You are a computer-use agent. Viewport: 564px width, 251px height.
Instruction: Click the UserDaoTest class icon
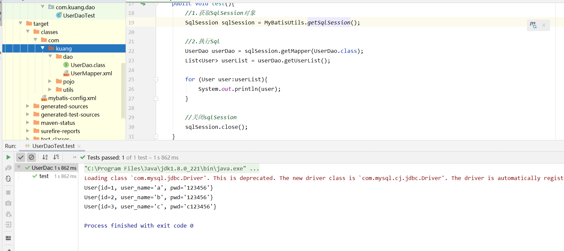[x=59, y=15]
